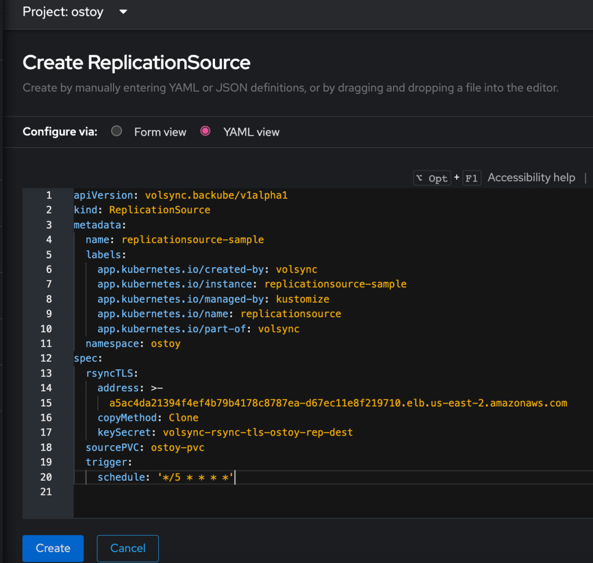Click the namespace value ostoy in the editor

(x=165, y=343)
